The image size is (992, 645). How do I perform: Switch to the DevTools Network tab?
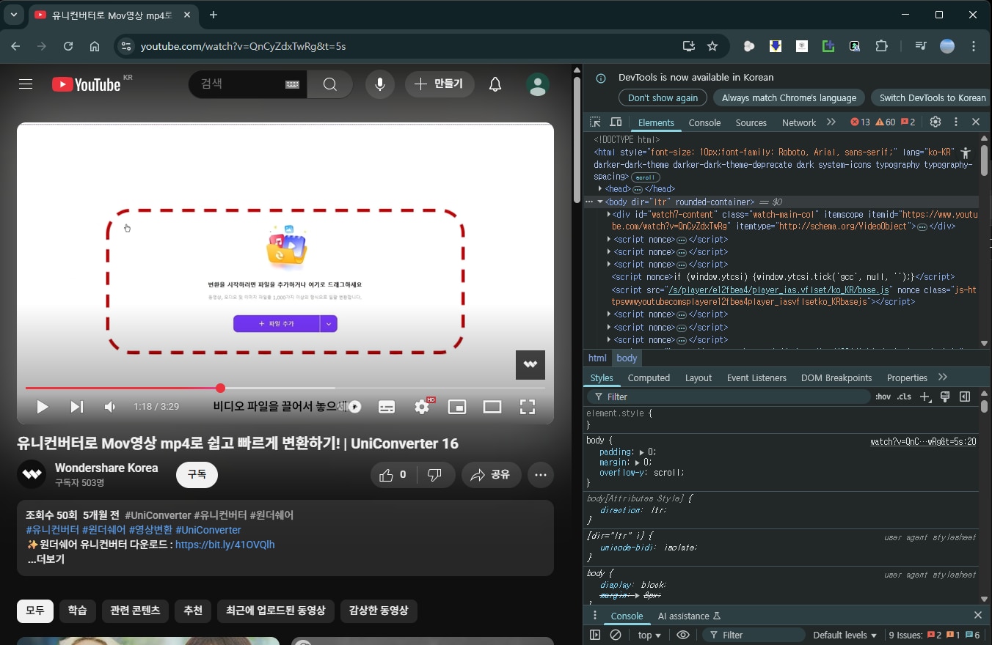pos(799,122)
